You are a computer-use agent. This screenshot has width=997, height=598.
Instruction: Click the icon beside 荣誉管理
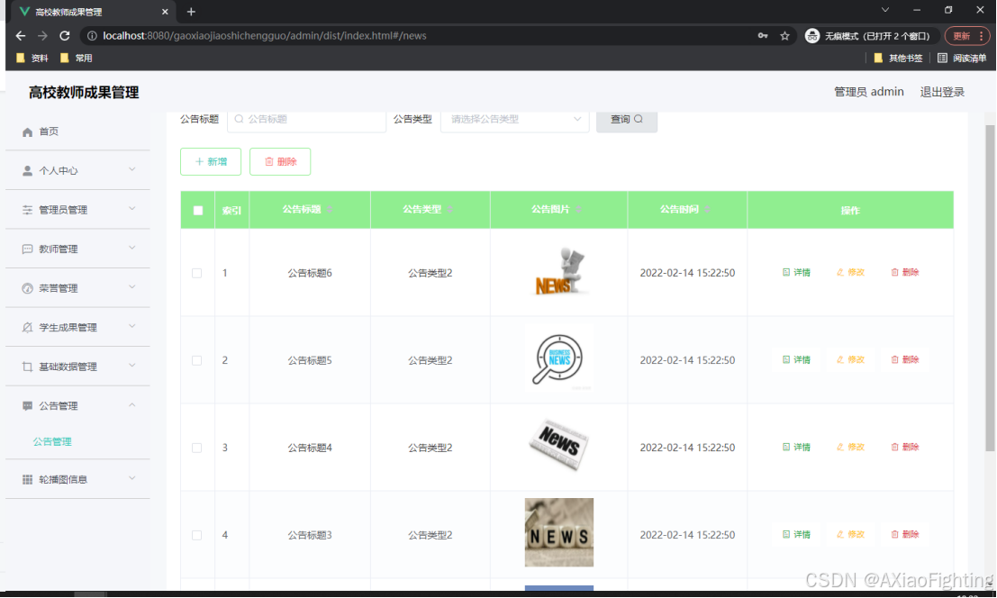pyautogui.click(x=27, y=288)
